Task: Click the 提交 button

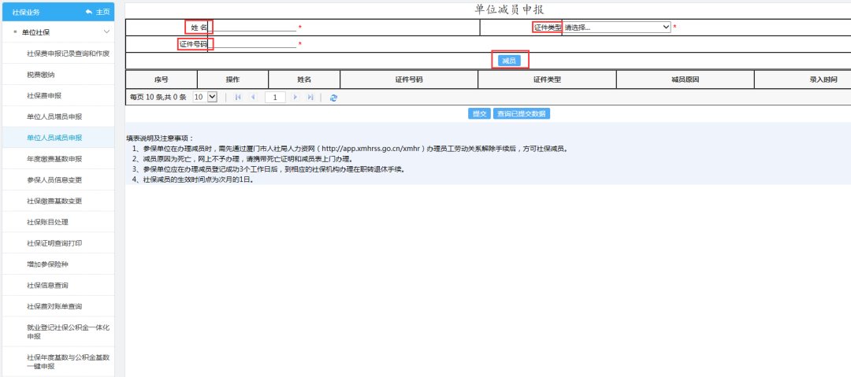Action: click(479, 113)
